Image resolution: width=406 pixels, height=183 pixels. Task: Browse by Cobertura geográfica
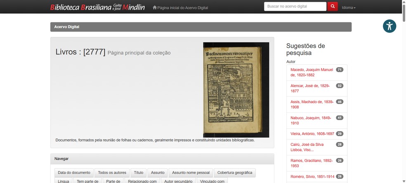tap(235, 173)
